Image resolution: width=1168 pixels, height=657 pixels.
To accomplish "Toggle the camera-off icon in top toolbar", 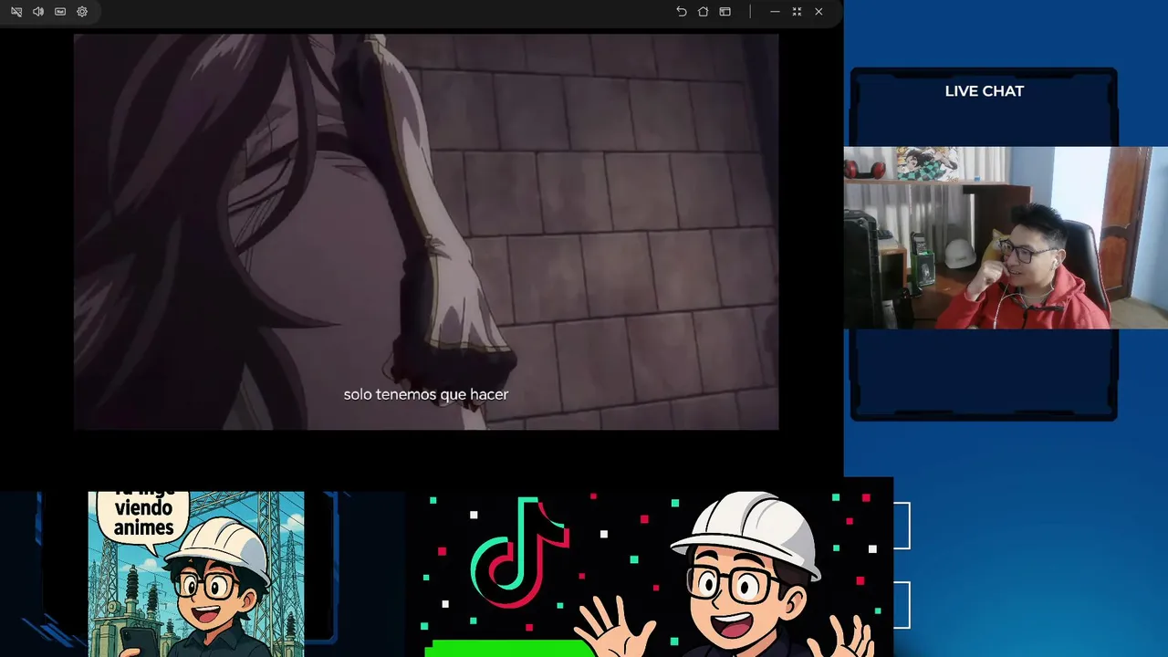I will tap(16, 12).
